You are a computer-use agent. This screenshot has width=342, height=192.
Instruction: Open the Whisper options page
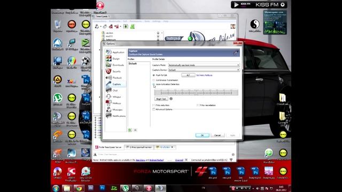115,97
